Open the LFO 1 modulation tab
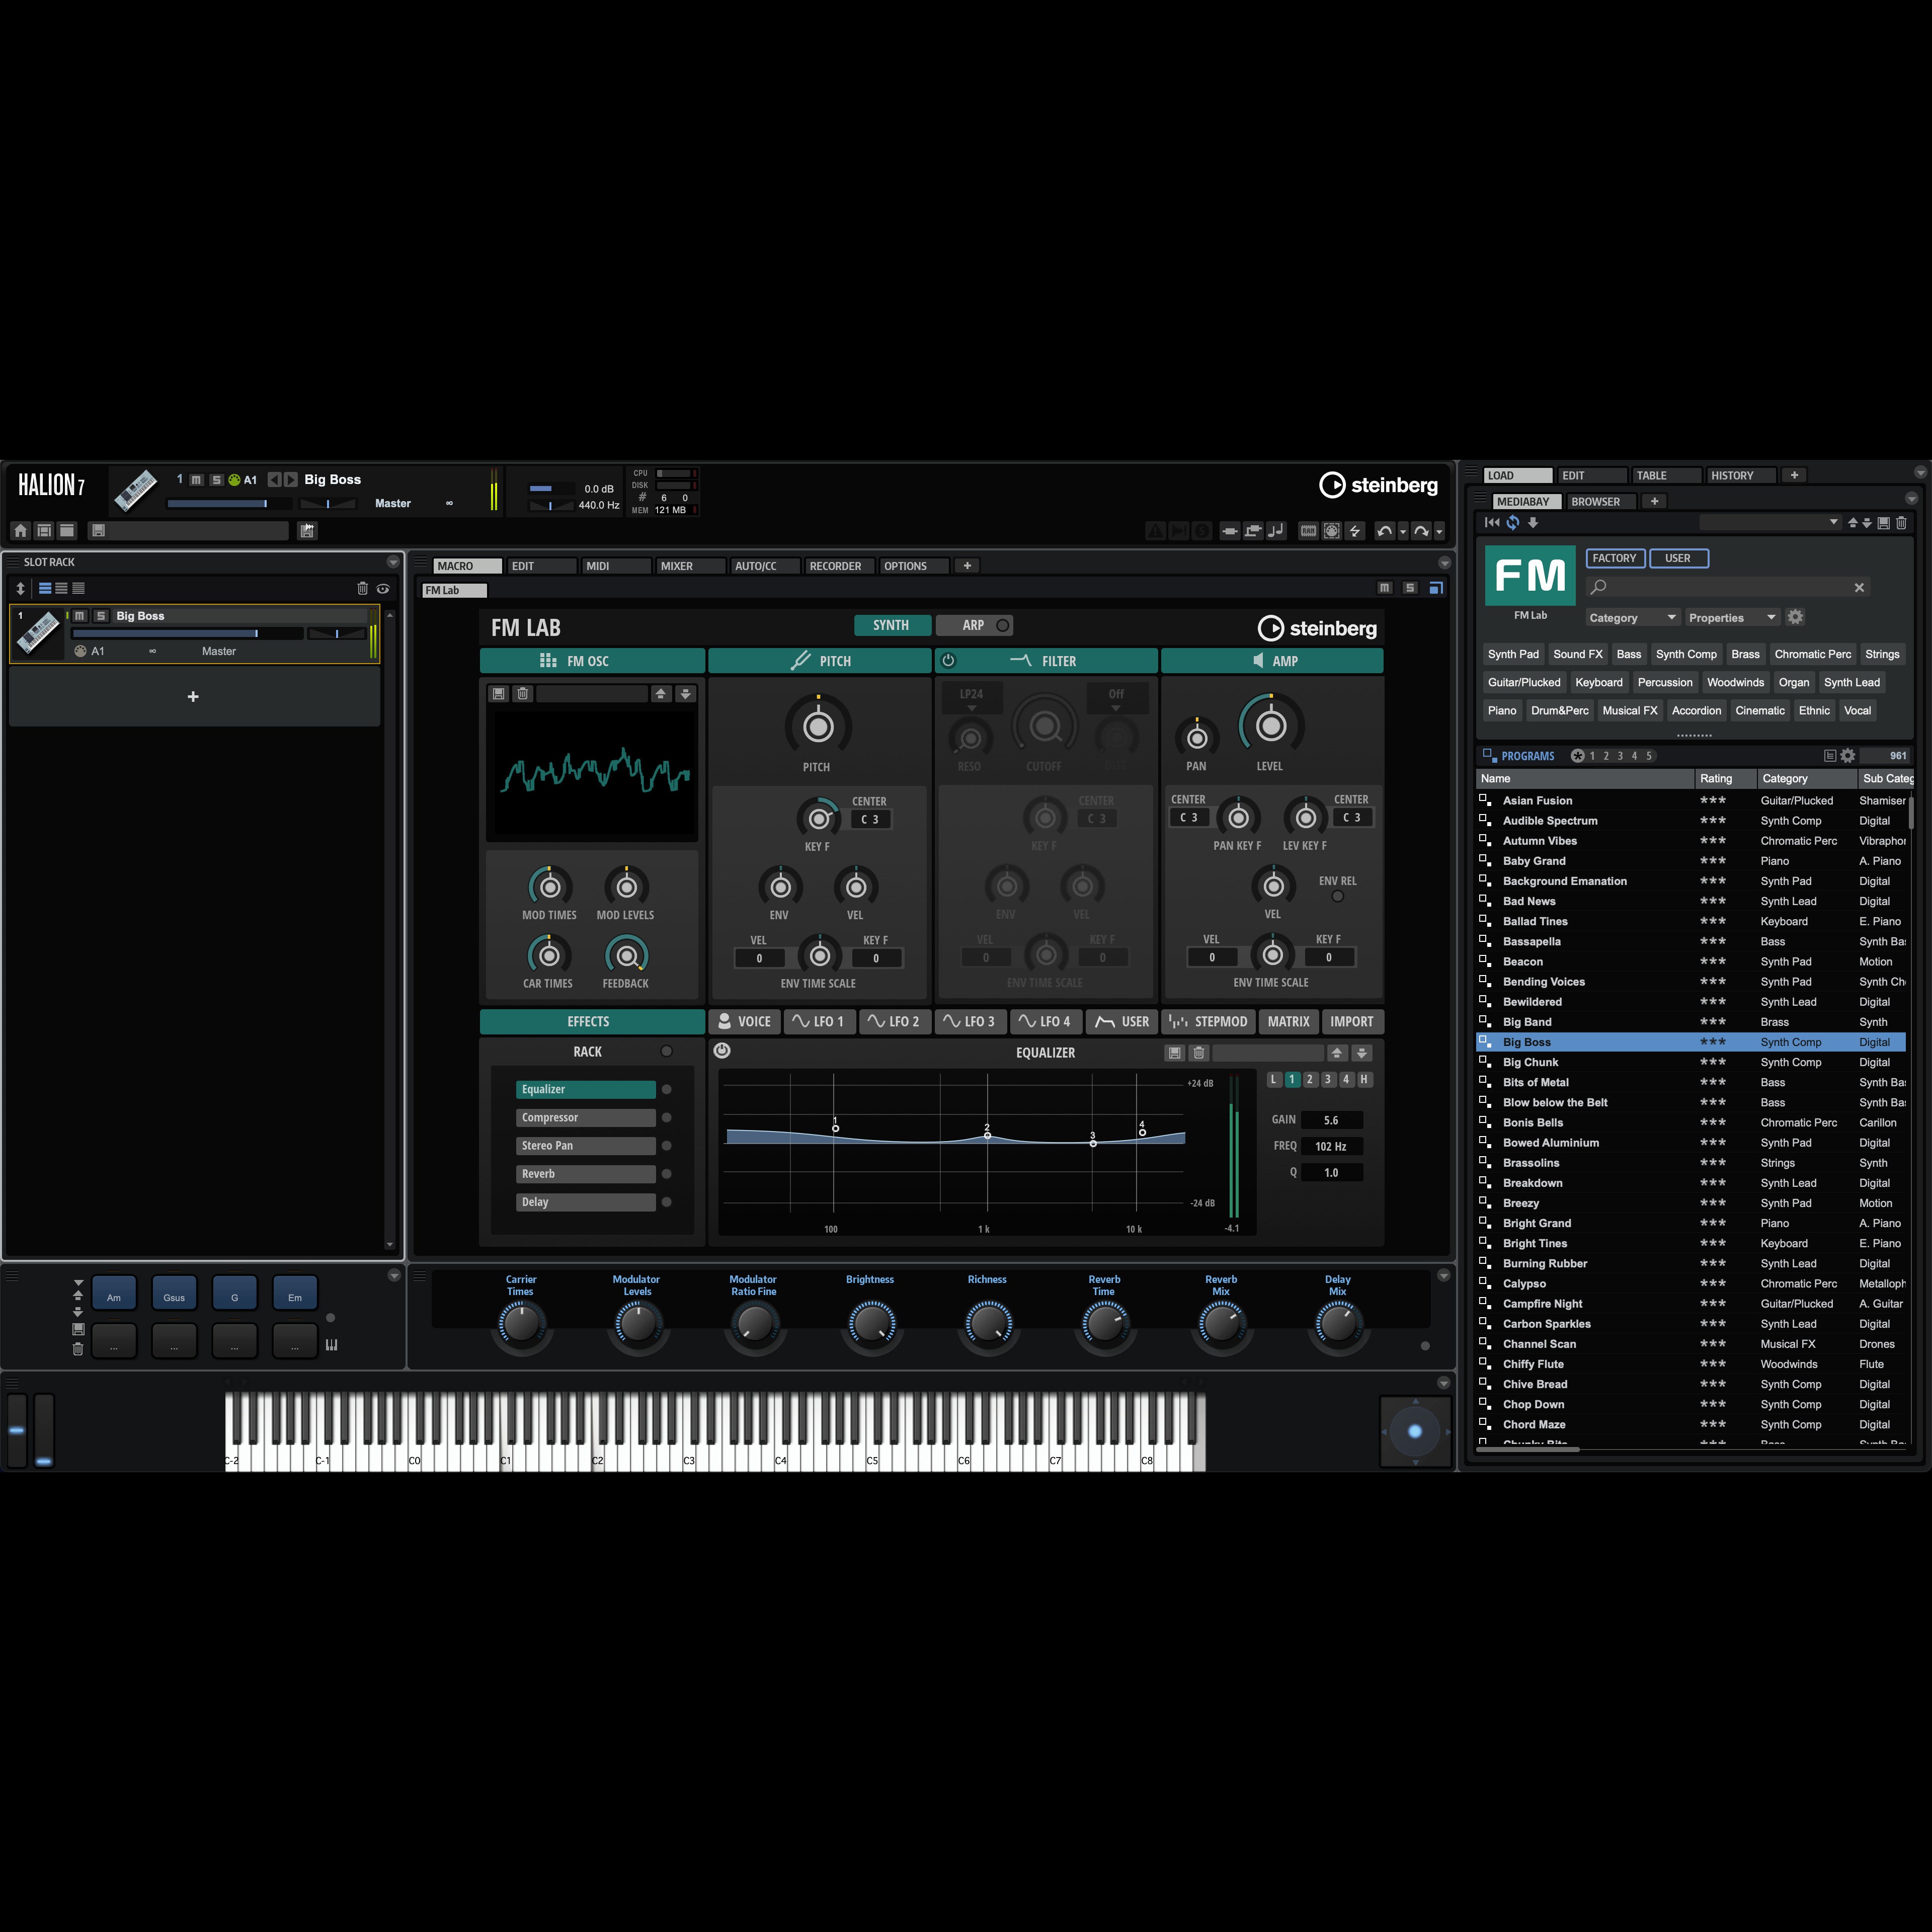 [819, 1022]
